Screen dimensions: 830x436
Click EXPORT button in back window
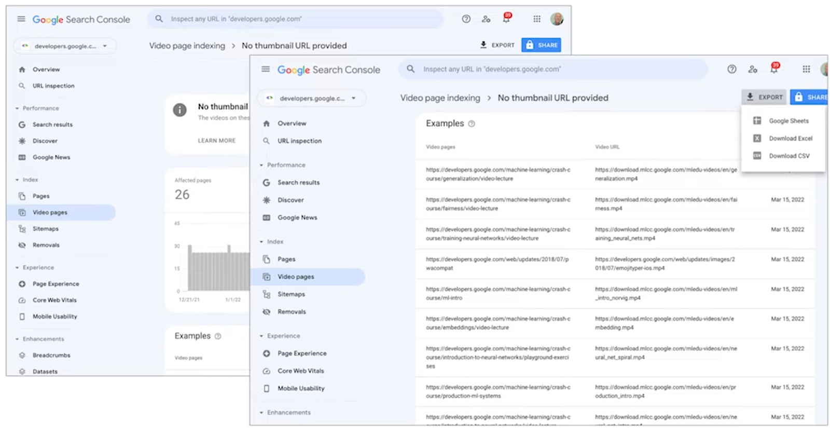[x=497, y=45]
